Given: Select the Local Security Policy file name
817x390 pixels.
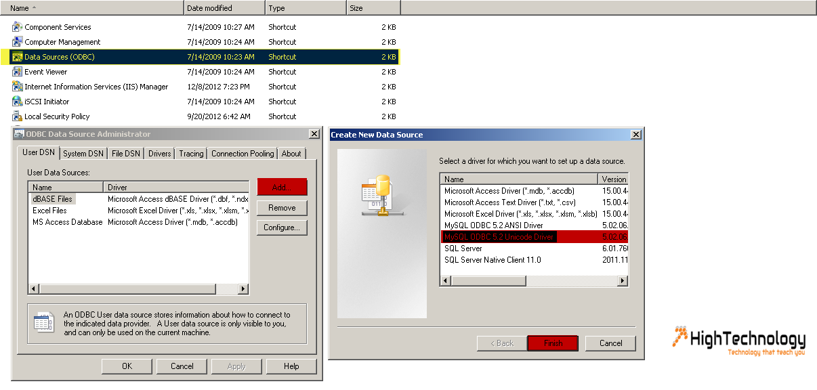Looking at the screenshot, I should click(57, 116).
